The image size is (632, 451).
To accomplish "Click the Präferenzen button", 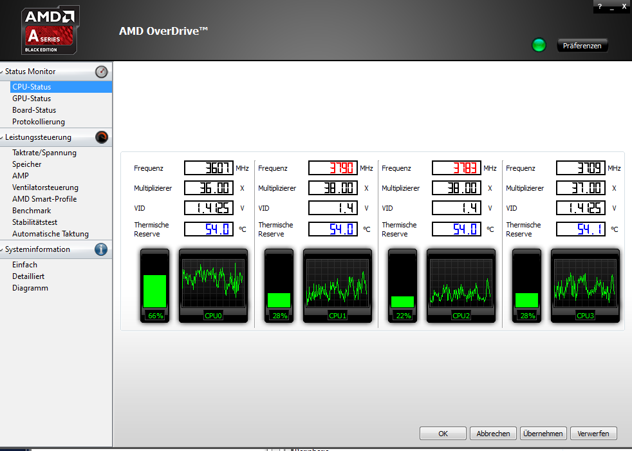I will pos(582,46).
